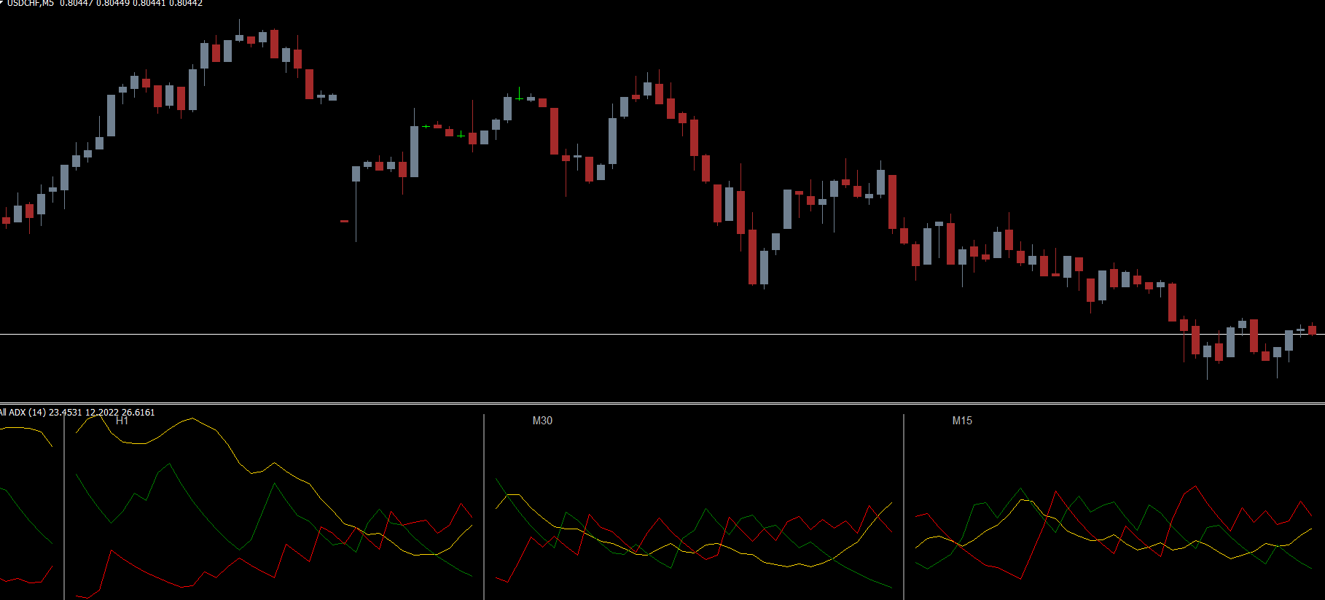Click the gray gap candle with long lower wick

click(356, 174)
